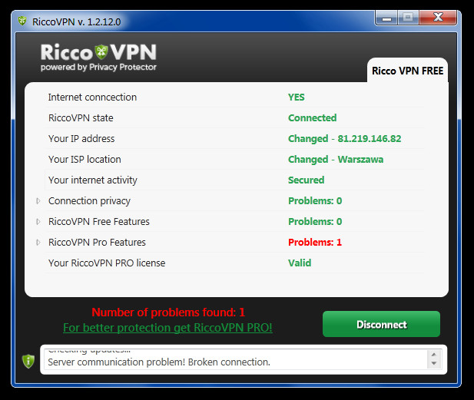Click Problems: 0 for Free Features
The image size is (474, 400).
315,222
